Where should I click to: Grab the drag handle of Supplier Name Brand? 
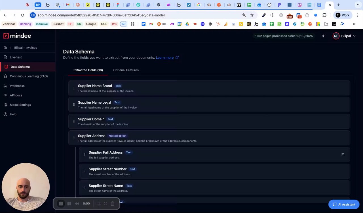pyautogui.click(x=74, y=88)
